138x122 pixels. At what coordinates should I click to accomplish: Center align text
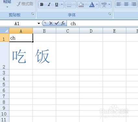(126, 4)
